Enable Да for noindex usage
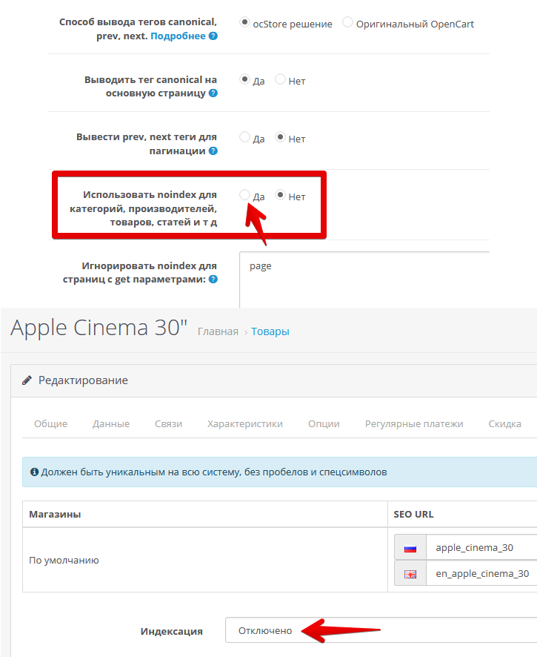This screenshot has height=657, width=537. pos(245,196)
